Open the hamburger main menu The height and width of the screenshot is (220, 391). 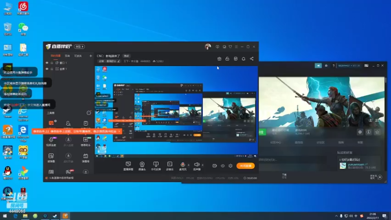[236, 46]
